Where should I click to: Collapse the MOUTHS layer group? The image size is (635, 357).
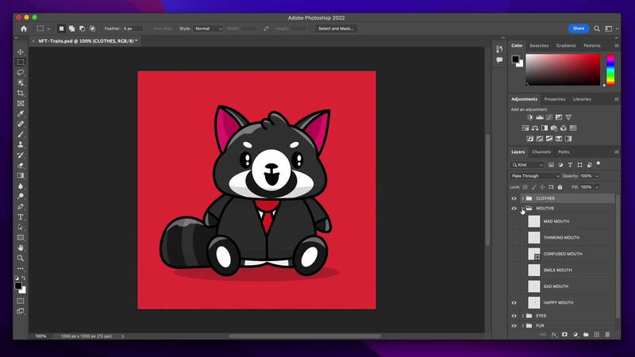(x=522, y=209)
